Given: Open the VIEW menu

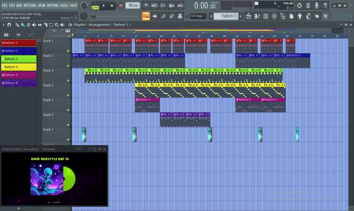Looking at the screenshot, I should (x=41, y=5).
